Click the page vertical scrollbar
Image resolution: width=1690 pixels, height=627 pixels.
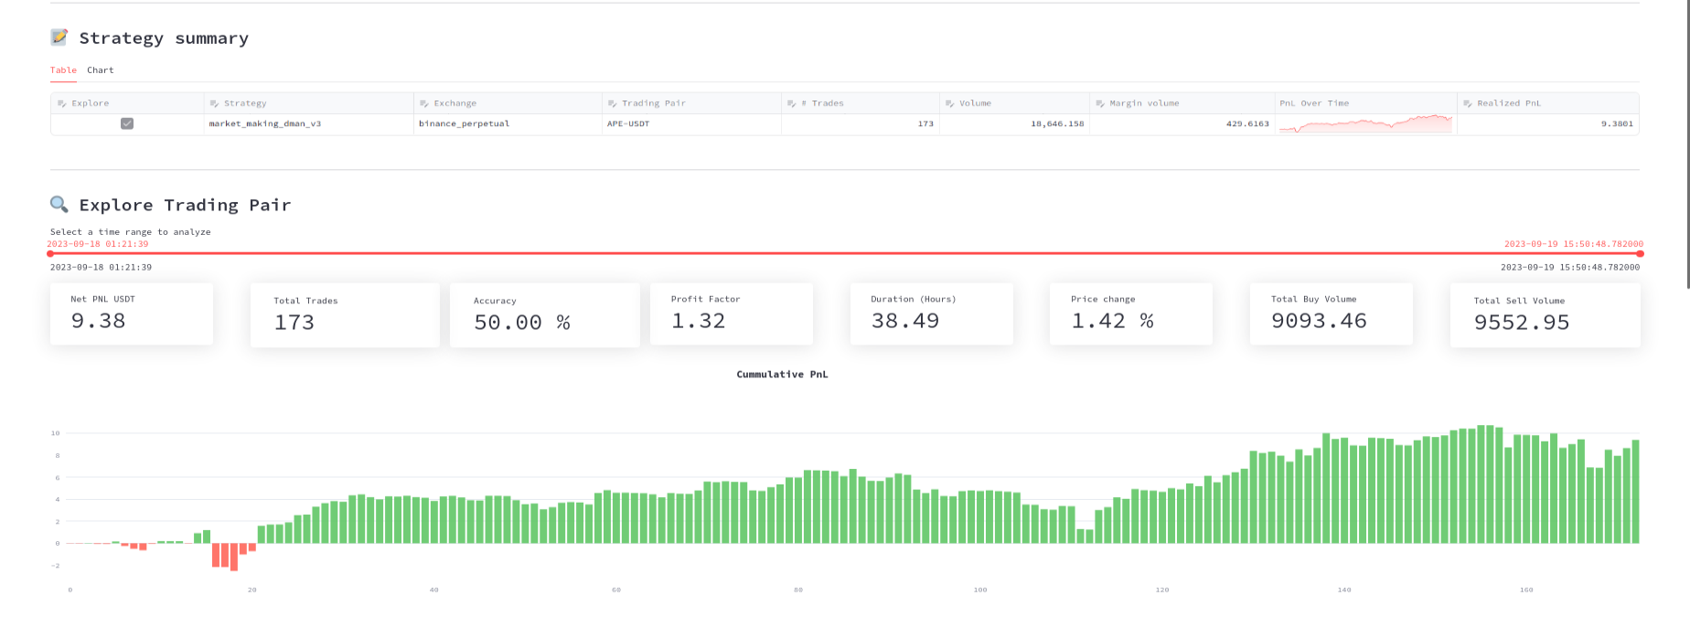point(1685,146)
